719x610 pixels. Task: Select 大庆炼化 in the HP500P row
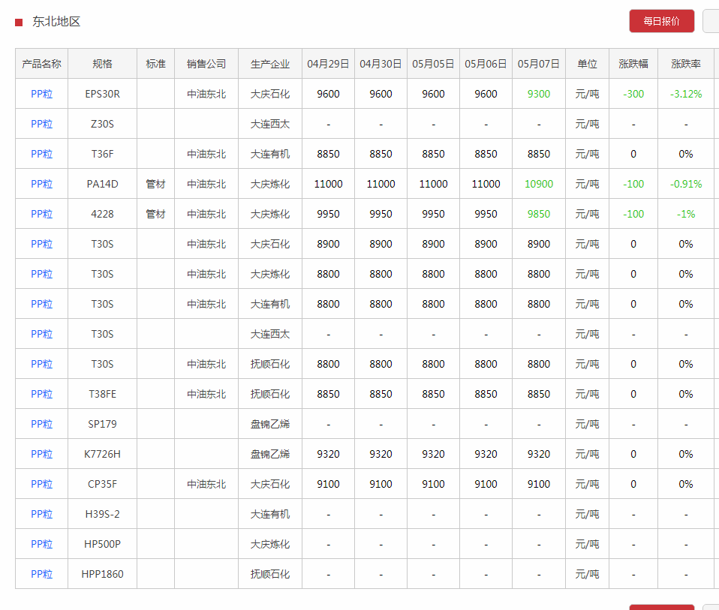(270, 544)
